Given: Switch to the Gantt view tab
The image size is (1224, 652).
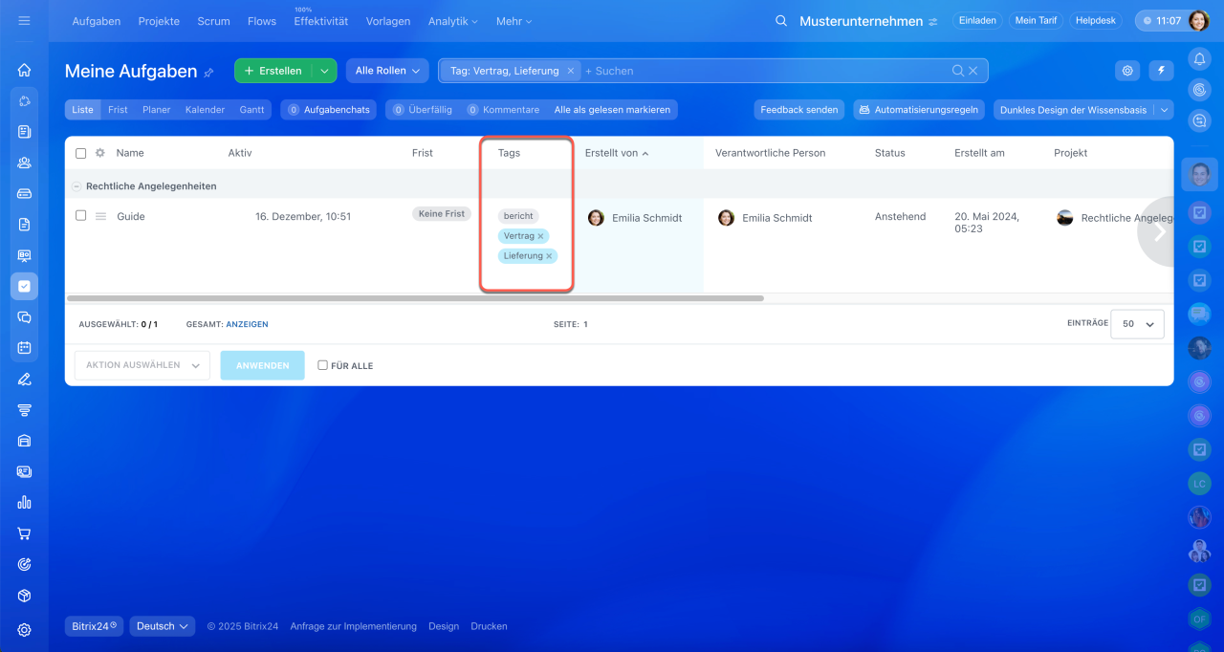Looking at the screenshot, I should tap(252, 110).
